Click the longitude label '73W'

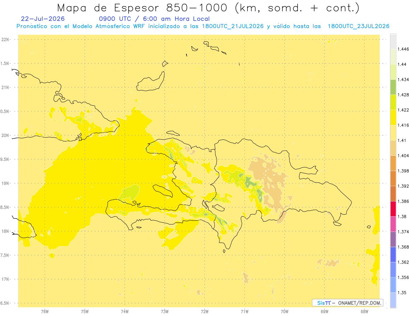pyautogui.click(x=165, y=312)
